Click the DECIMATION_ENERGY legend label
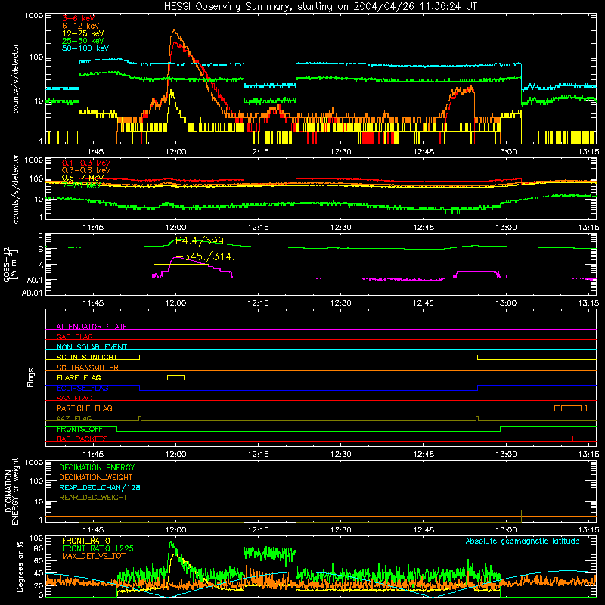 [97, 467]
